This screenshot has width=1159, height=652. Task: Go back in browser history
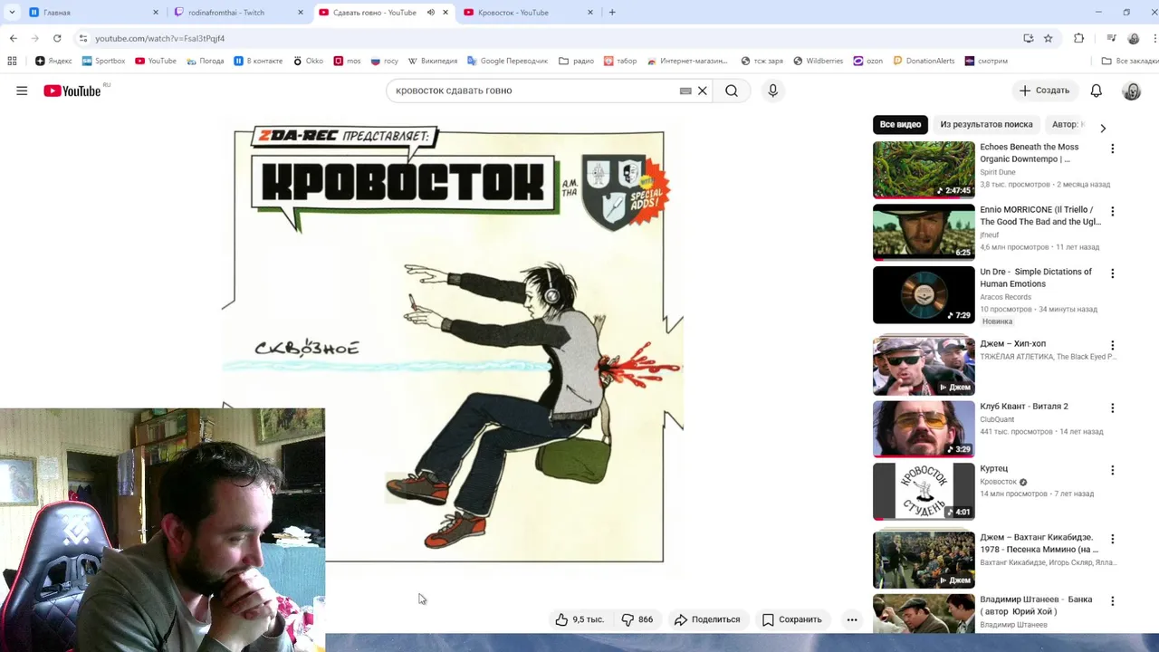tap(13, 38)
